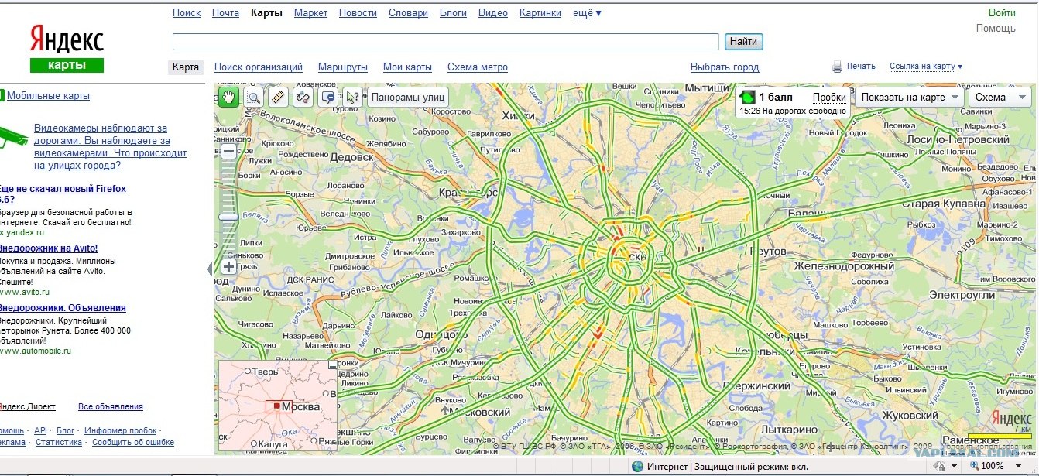
Task: Select the ruler distance measuring tool
Action: click(279, 97)
